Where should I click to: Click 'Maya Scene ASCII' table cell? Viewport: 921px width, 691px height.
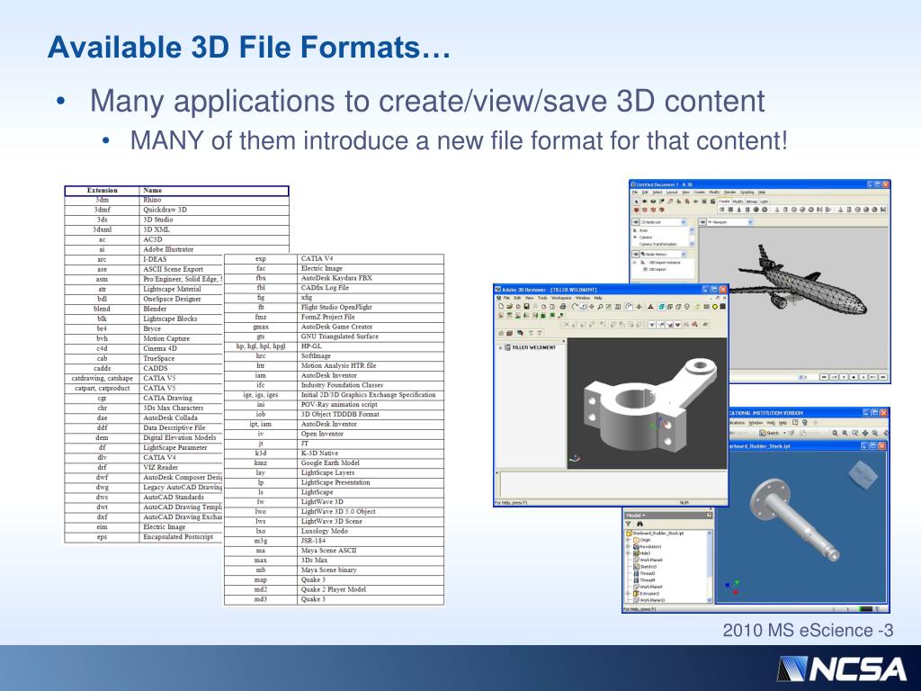coord(370,551)
